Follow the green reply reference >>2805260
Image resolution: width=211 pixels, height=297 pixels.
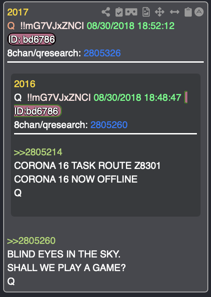(31, 241)
